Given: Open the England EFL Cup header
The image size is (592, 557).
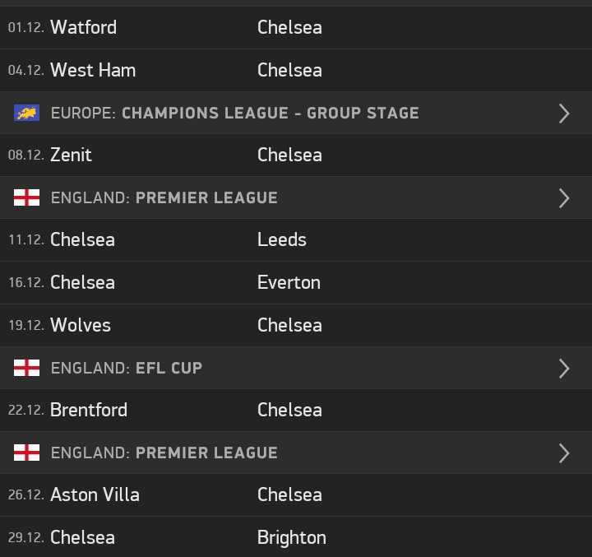Looking at the screenshot, I should [296, 368].
